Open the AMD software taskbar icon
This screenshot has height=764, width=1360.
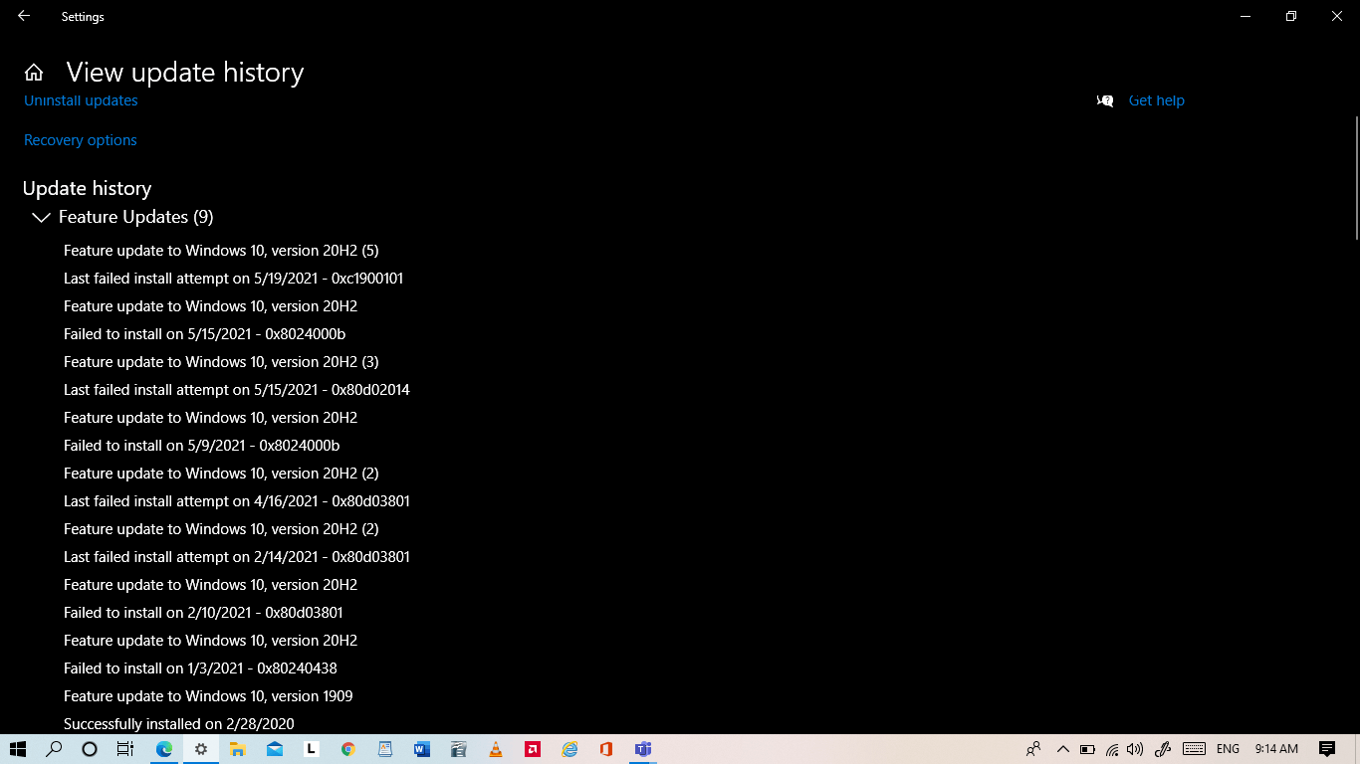click(533, 749)
